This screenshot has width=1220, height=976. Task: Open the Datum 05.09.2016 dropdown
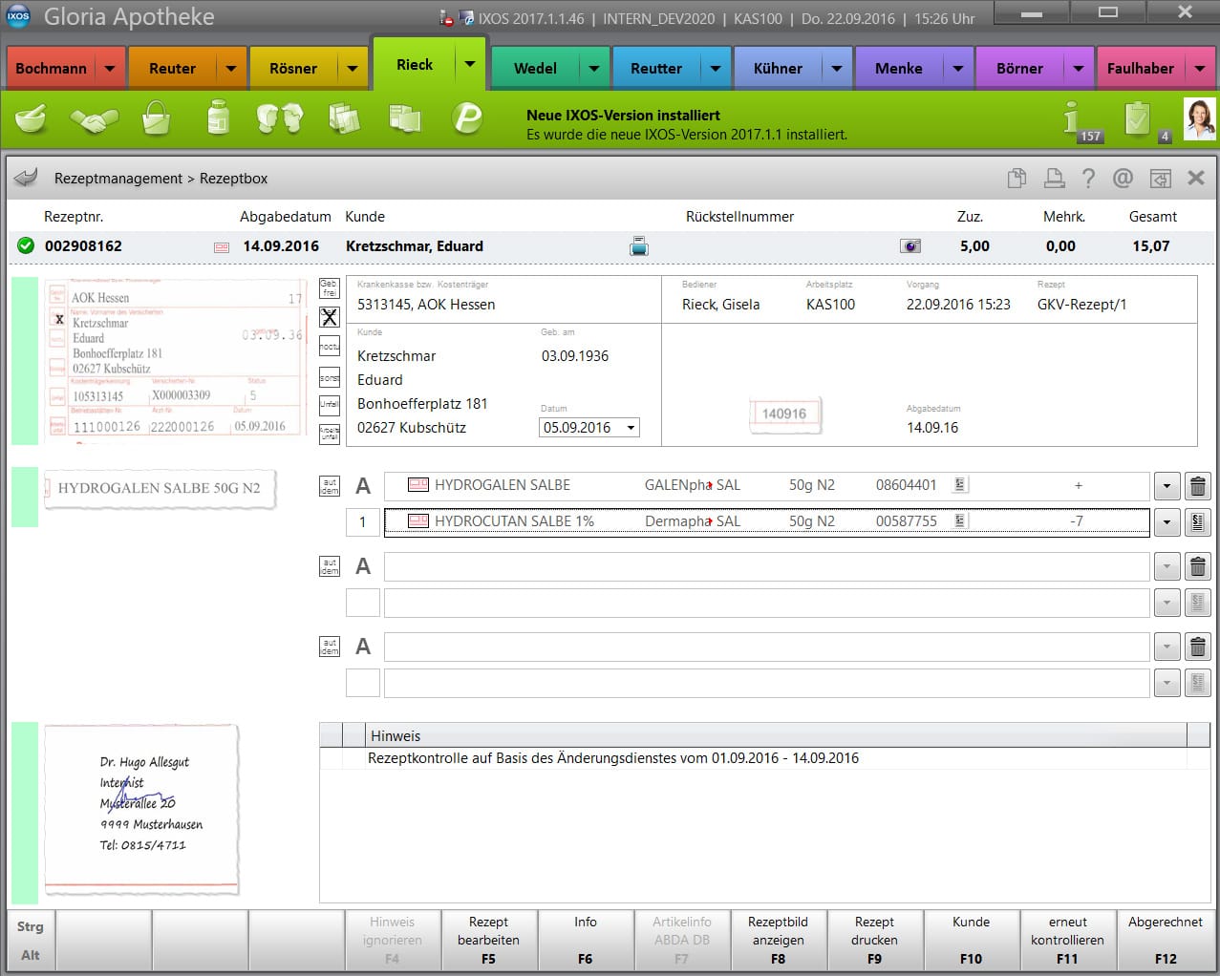click(x=631, y=428)
